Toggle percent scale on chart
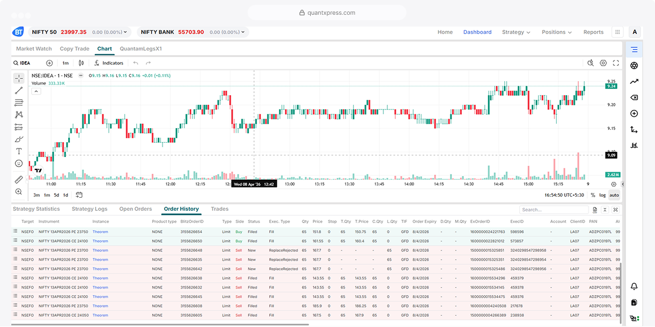Image resolution: width=655 pixels, height=327 pixels. click(x=593, y=195)
